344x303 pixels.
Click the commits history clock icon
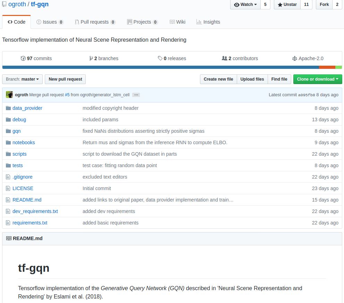point(23,58)
